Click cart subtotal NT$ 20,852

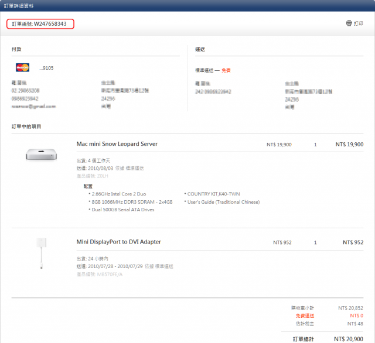350,308
